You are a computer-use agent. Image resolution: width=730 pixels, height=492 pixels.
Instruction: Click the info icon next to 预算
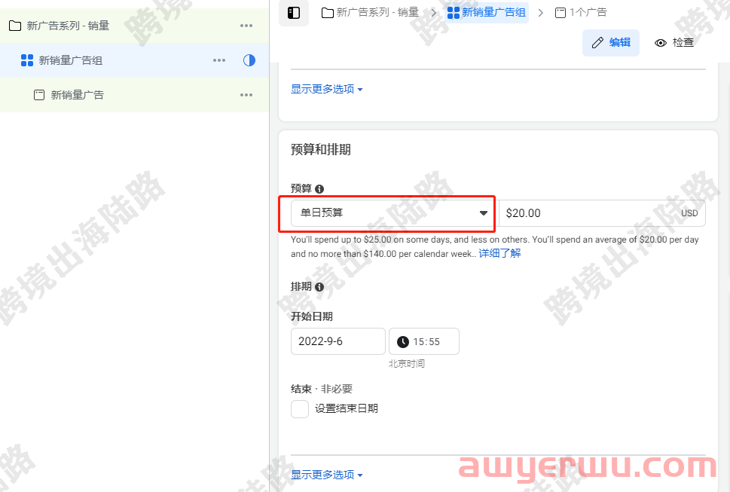[319, 189]
